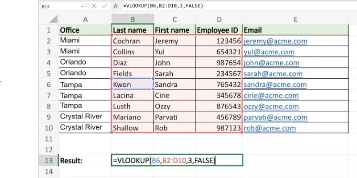Open the Name Box dropdown arrow
357x178 pixels.
tap(83, 7)
